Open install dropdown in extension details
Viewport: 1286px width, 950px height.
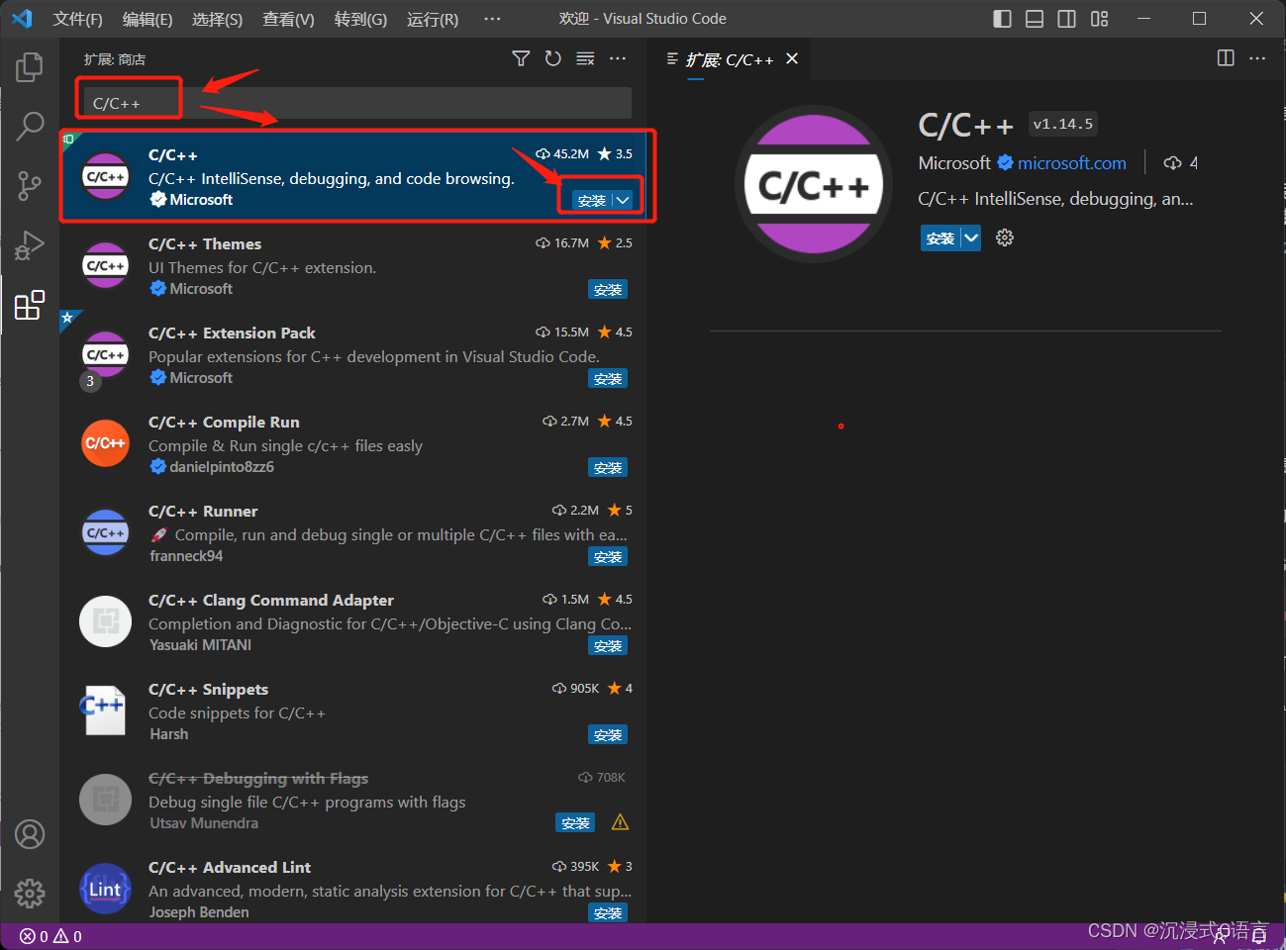tap(971, 237)
